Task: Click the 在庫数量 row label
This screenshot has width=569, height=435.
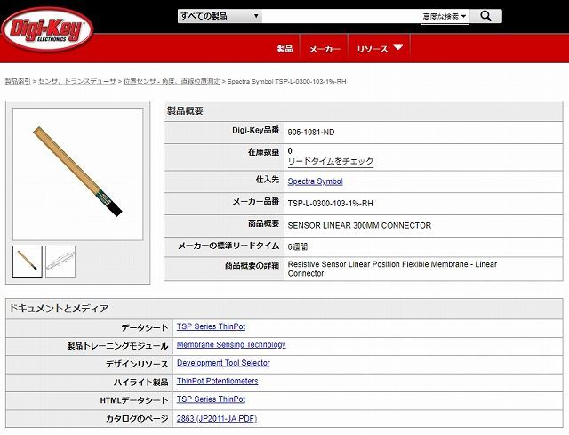Action: 263,152
